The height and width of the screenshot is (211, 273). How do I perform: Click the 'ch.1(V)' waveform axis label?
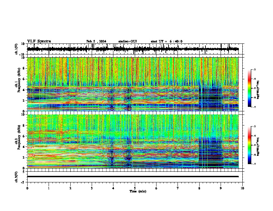point(17,49)
